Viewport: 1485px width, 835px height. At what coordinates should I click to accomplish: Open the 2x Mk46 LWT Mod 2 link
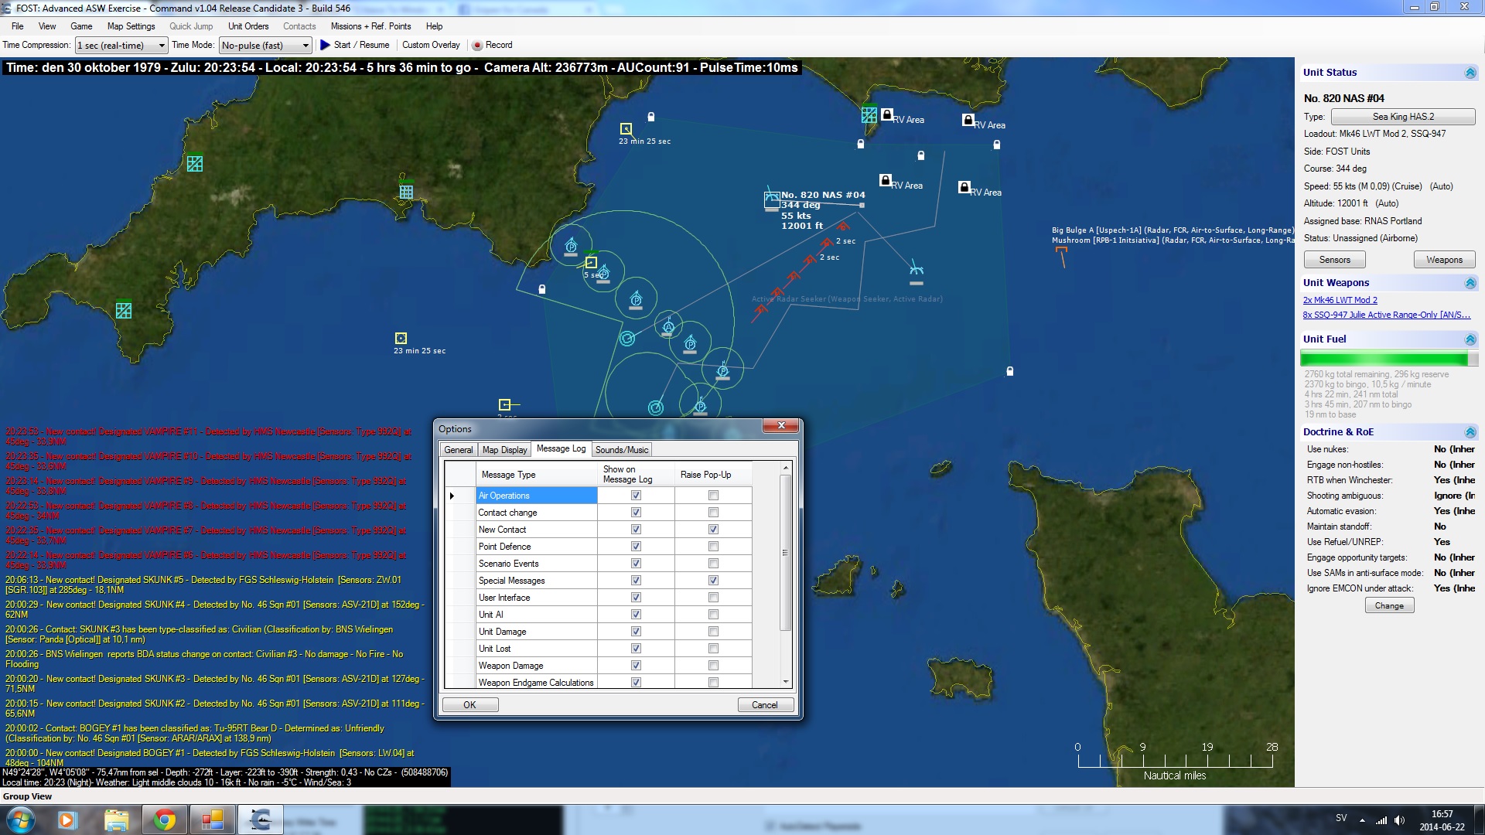point(1340,300)
